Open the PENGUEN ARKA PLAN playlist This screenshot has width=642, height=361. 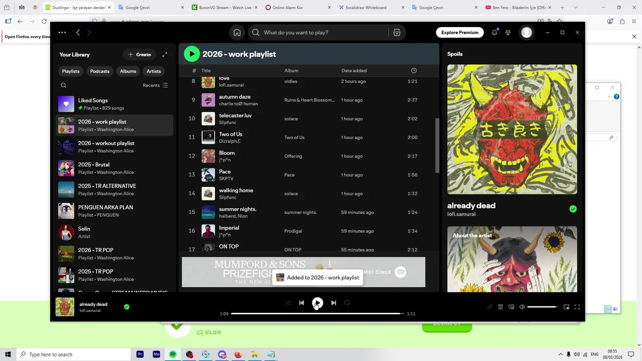tap(114, 211)
